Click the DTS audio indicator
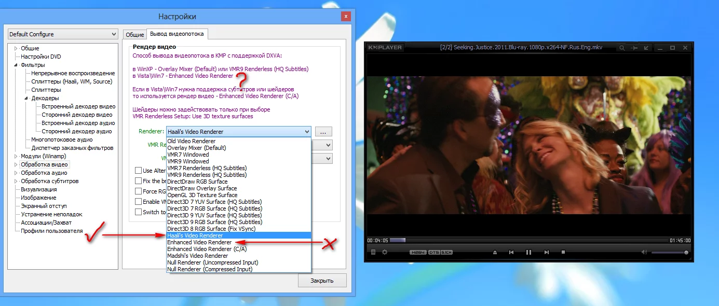The height and width of the screenshot is (306, 719). click(x=435, y=252)
